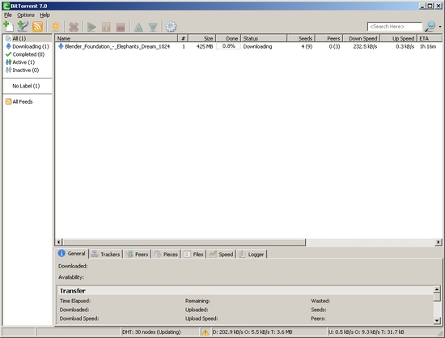445x338 pixels.
Task: Click the Search Here input field
Action: point(395,27)
